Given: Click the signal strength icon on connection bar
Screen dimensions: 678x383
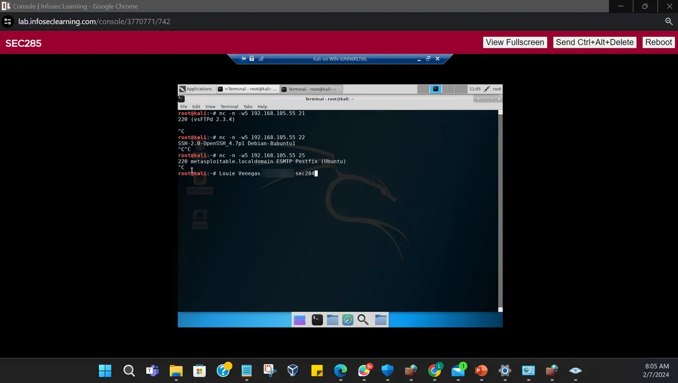Looking at the screenshot, I should [x=261, y=59].
